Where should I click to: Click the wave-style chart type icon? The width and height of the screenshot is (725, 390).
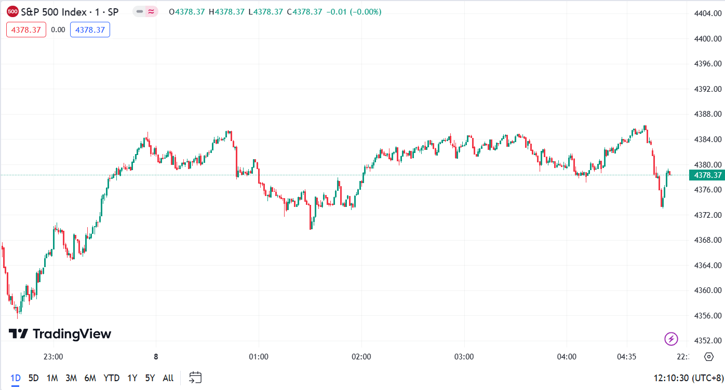(151, 11)
